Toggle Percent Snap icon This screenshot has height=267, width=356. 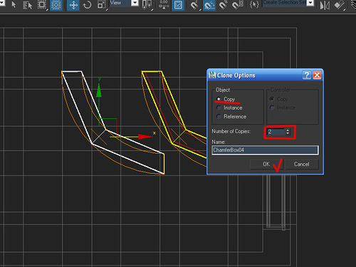tap(223, 5)
